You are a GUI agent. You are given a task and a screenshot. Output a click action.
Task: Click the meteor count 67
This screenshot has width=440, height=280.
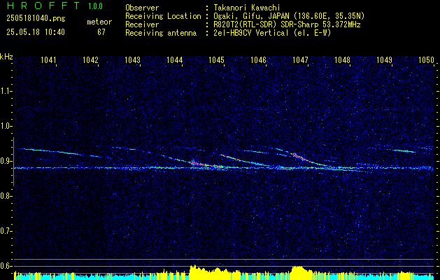point(101,32)
